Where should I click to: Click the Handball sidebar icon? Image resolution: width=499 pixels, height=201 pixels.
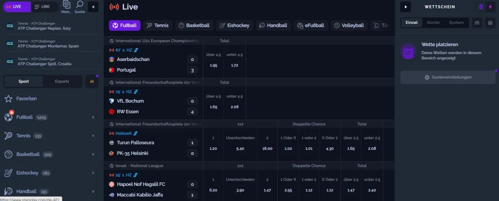coord(8,191)
